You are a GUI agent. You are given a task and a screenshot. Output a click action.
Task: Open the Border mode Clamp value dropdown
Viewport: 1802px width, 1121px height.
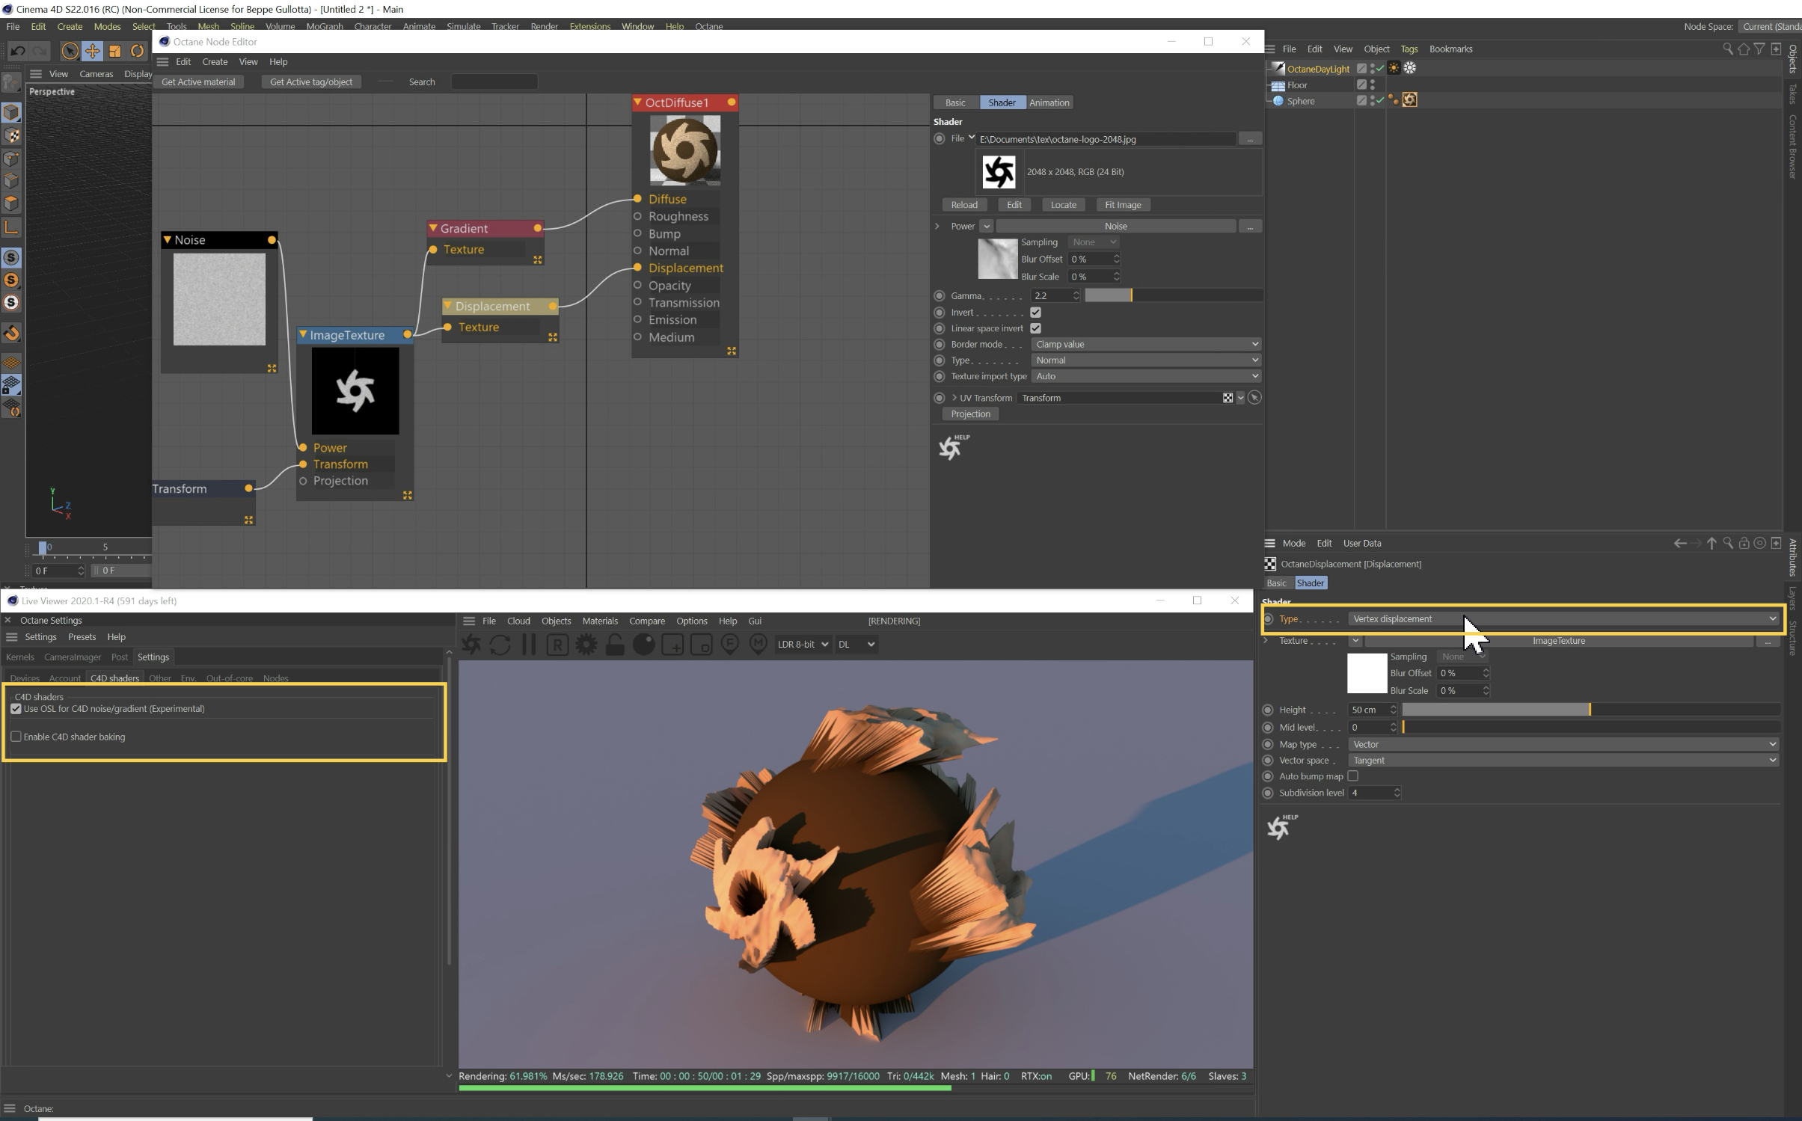tap(1145, 345)
